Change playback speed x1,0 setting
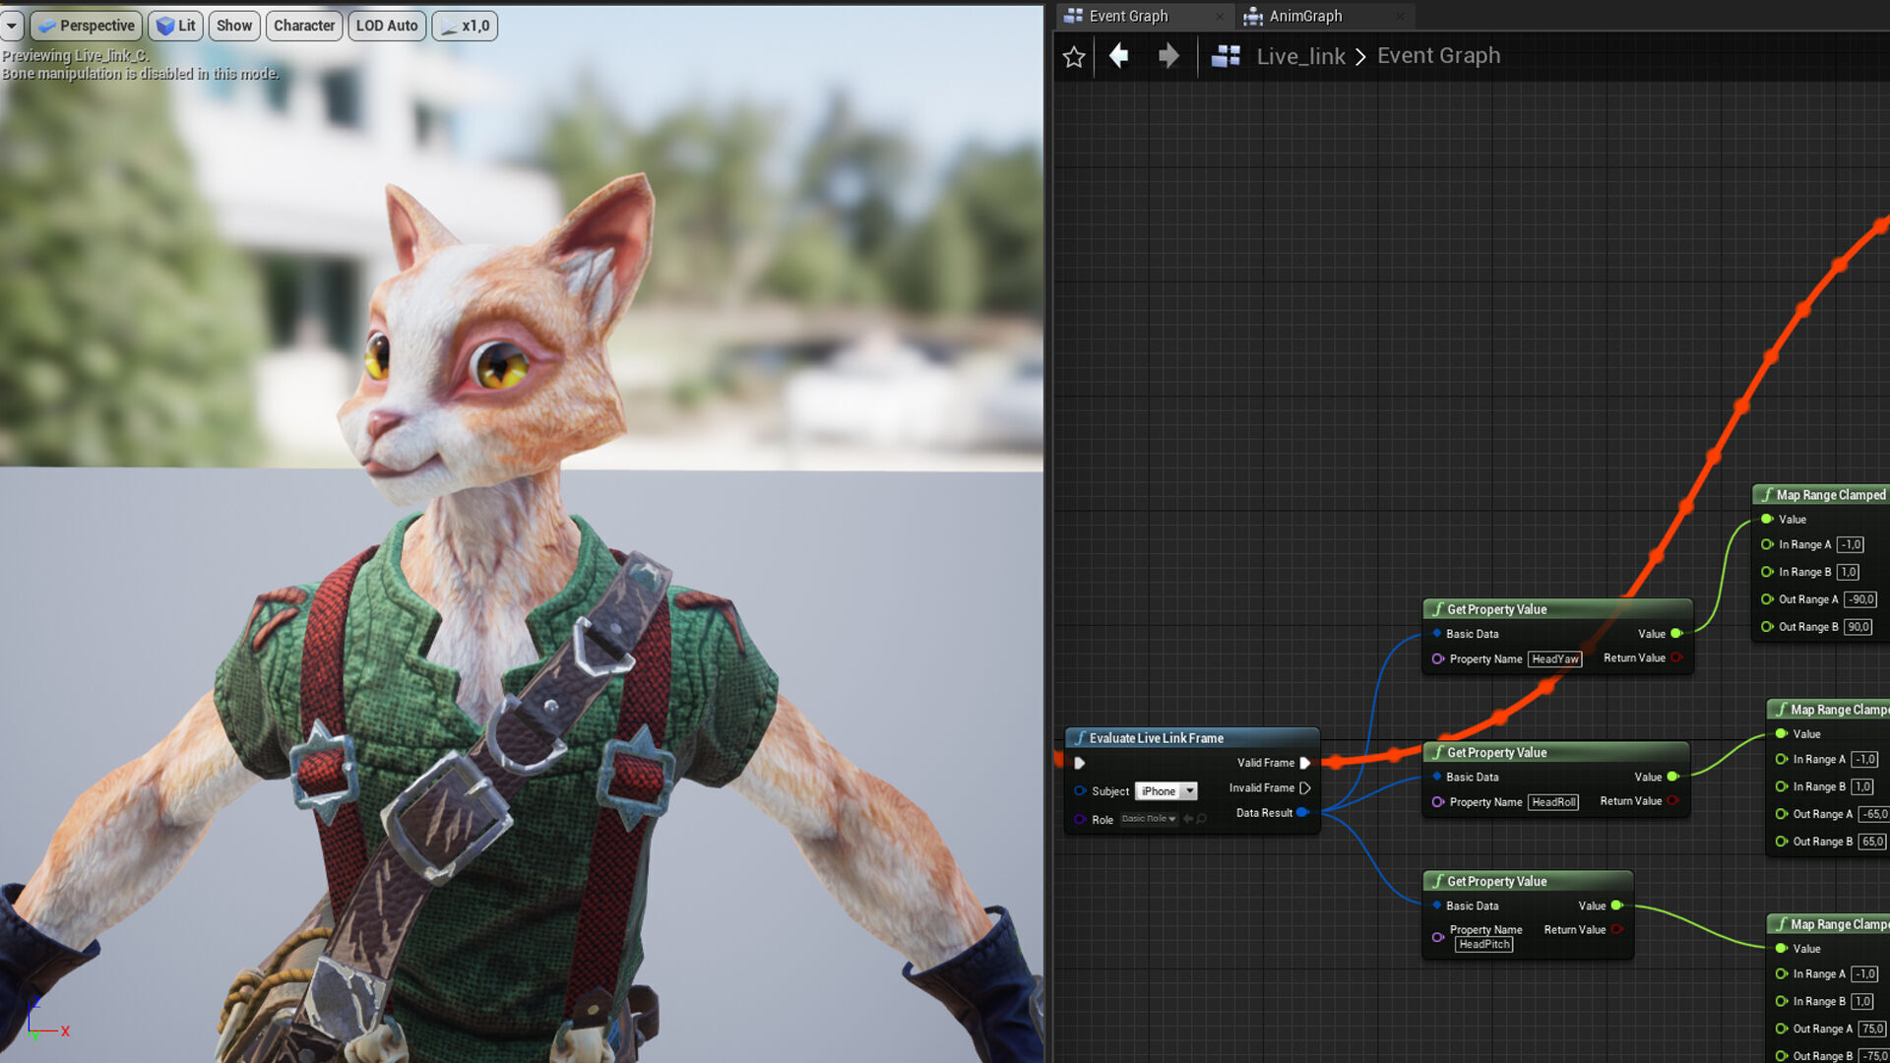 pos(465,26)
